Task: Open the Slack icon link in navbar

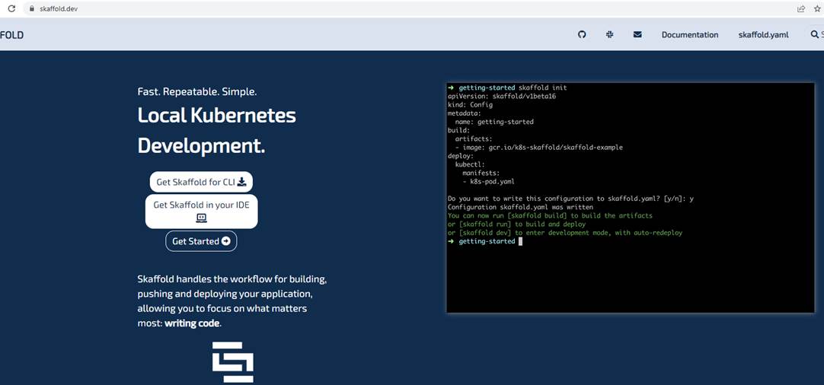Action: pos(609,34)
